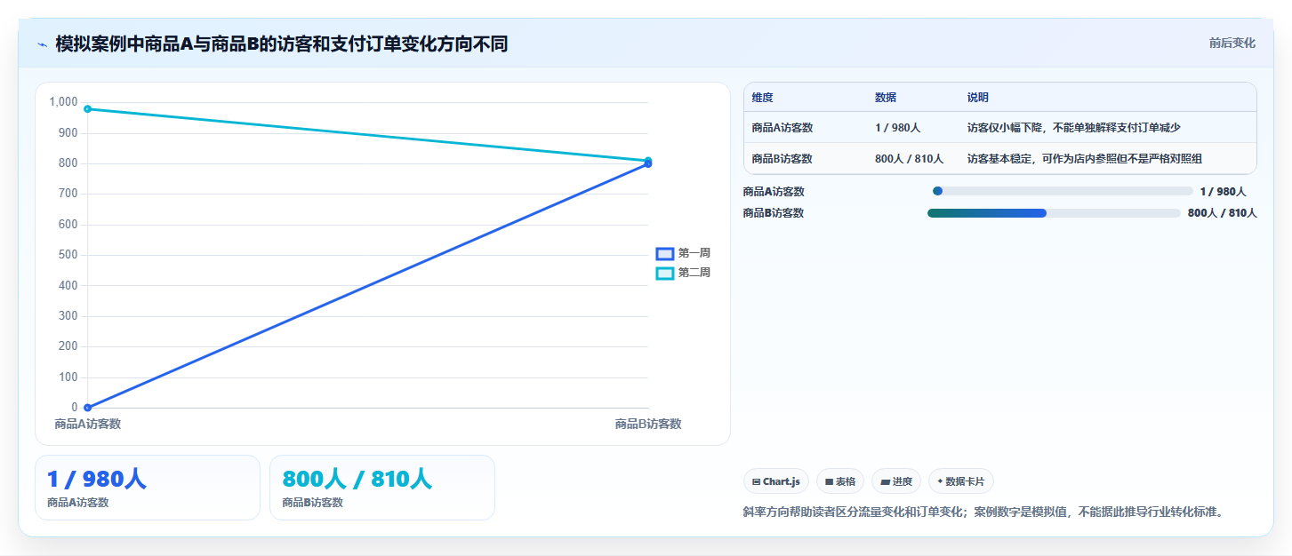Viewport: 1292px width, 556px height.
Task: Click table cell 800人 / 810人
Action: click(x=909, y=159)
